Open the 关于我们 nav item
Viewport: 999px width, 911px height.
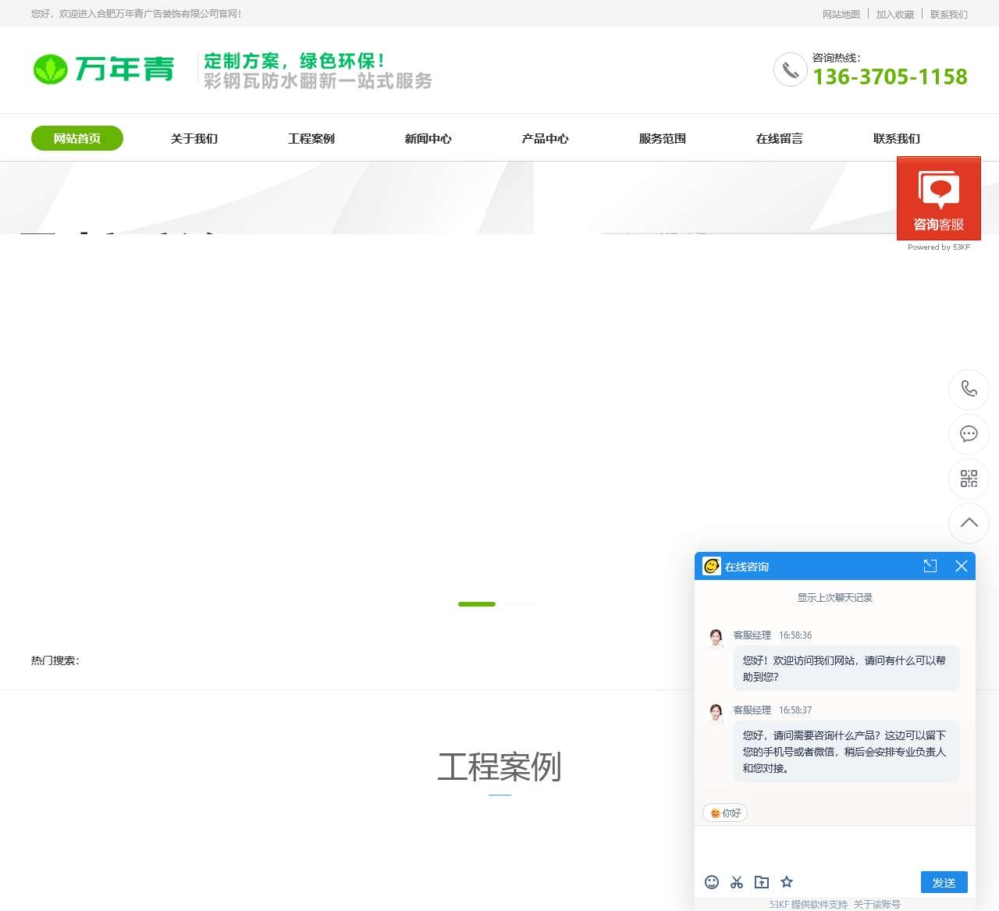pos(194,138)
